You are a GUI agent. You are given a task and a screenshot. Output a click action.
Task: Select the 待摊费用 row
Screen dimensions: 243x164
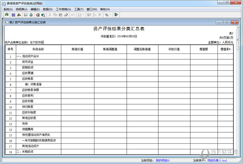(x=119, y=130)
